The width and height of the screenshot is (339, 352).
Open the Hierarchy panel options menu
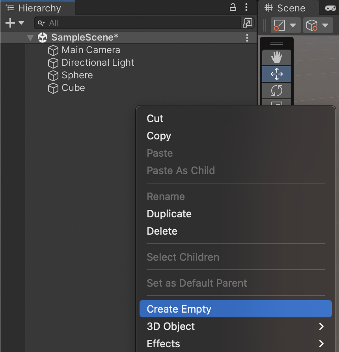(x=246, y=7)
